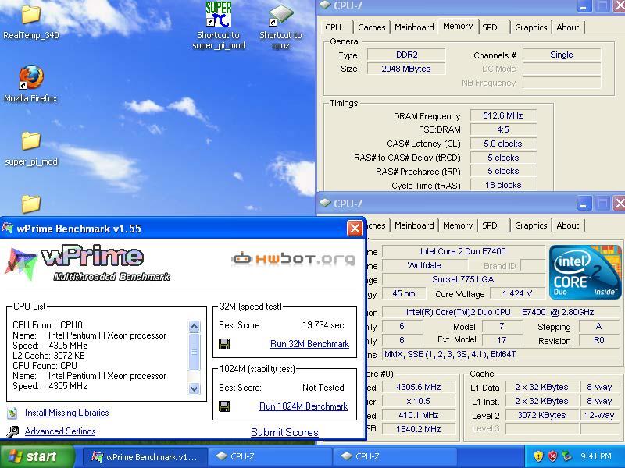625x468 pixels.
Task: Open Memory tab in lower CPU-Z window
Action: coord(458,225)
